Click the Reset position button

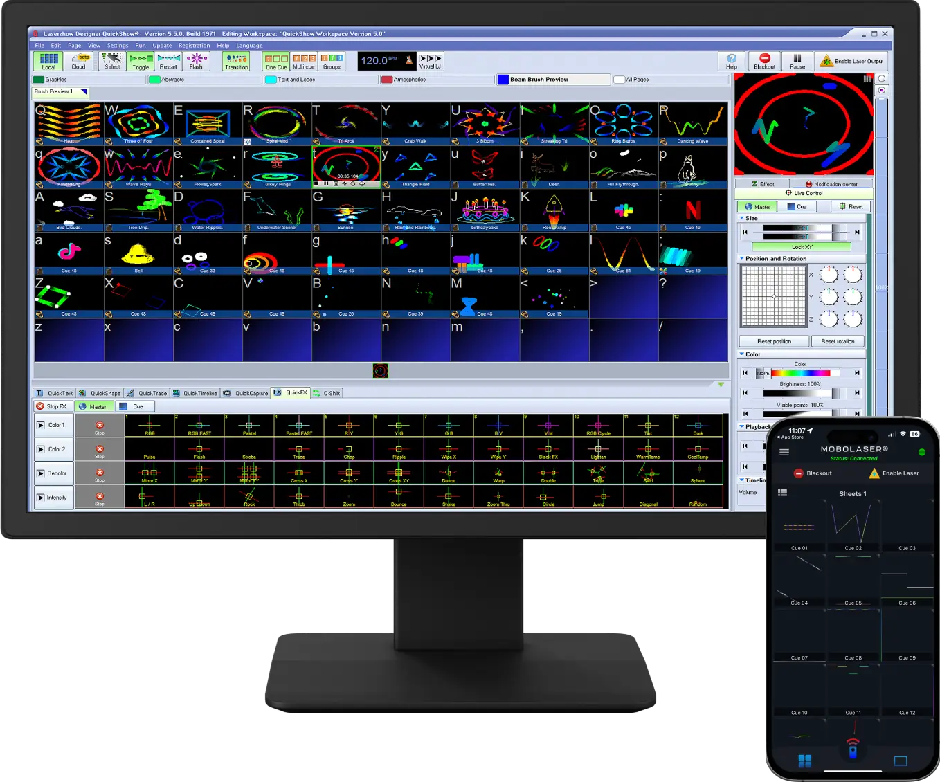774,341
